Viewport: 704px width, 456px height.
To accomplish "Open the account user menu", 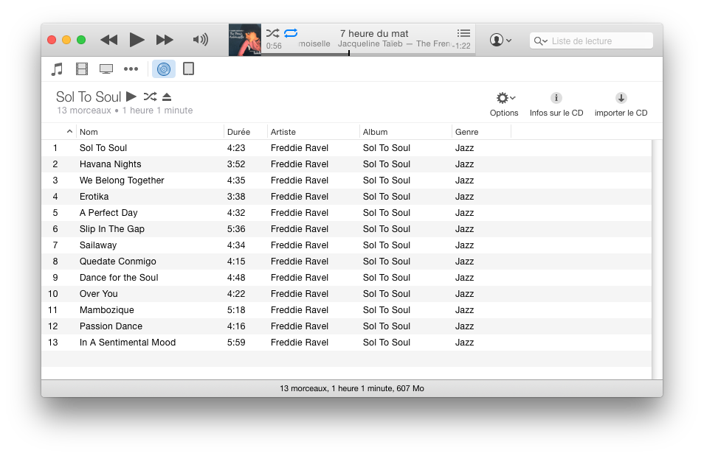I will (x=500, y=40).
